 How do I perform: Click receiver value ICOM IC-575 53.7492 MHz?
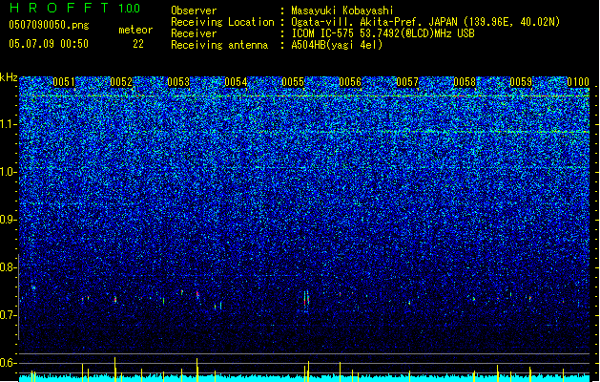(x=383, y=33)
